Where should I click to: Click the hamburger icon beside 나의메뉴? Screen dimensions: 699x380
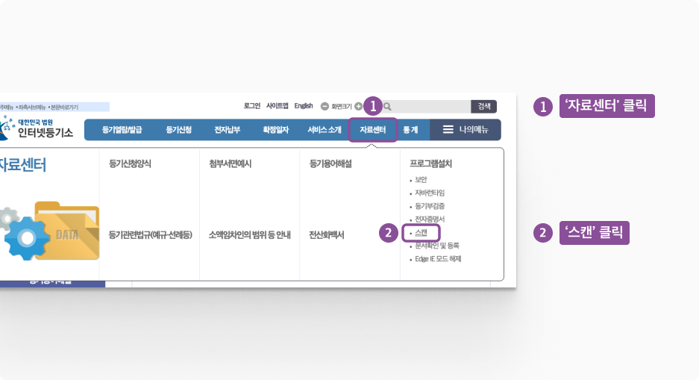click(x=448, y=130)
